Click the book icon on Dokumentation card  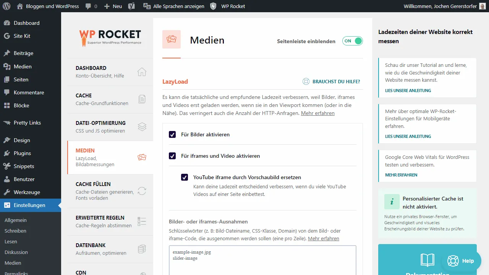[427, 260]
